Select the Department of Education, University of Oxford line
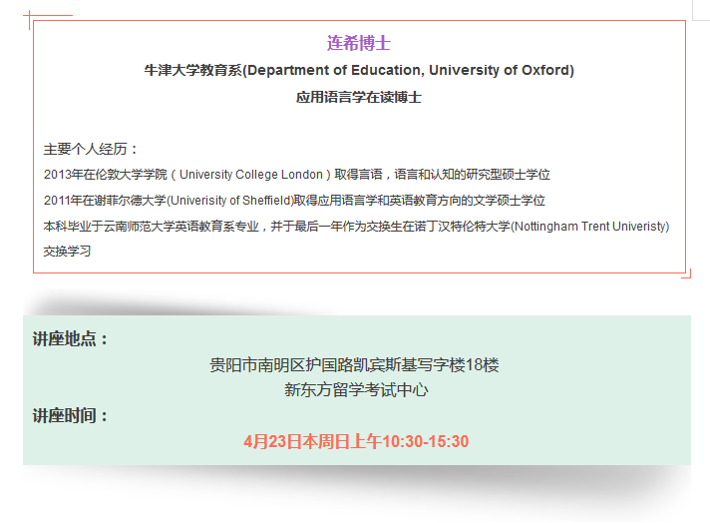Image resolution: width=710 pixels, height=523 pixels. click(x=359, y=70)
